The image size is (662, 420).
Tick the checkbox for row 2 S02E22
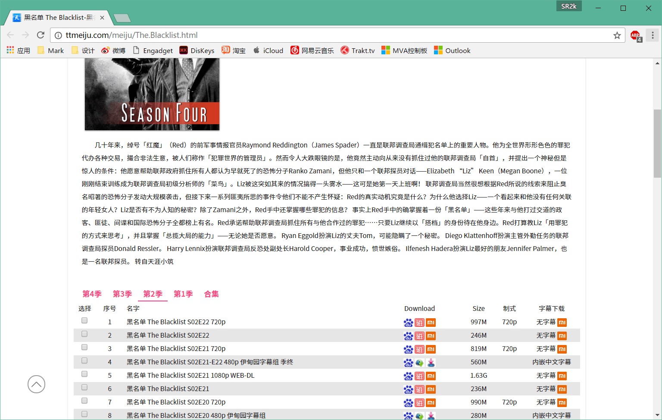pyautogui.click(x=84, y=334)
